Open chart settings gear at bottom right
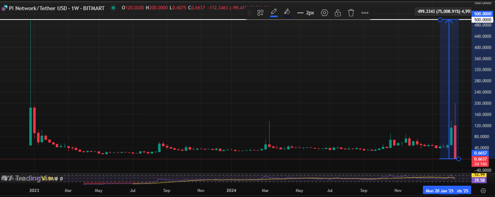The height and width of the screenshot is (197, 495). 483,191
